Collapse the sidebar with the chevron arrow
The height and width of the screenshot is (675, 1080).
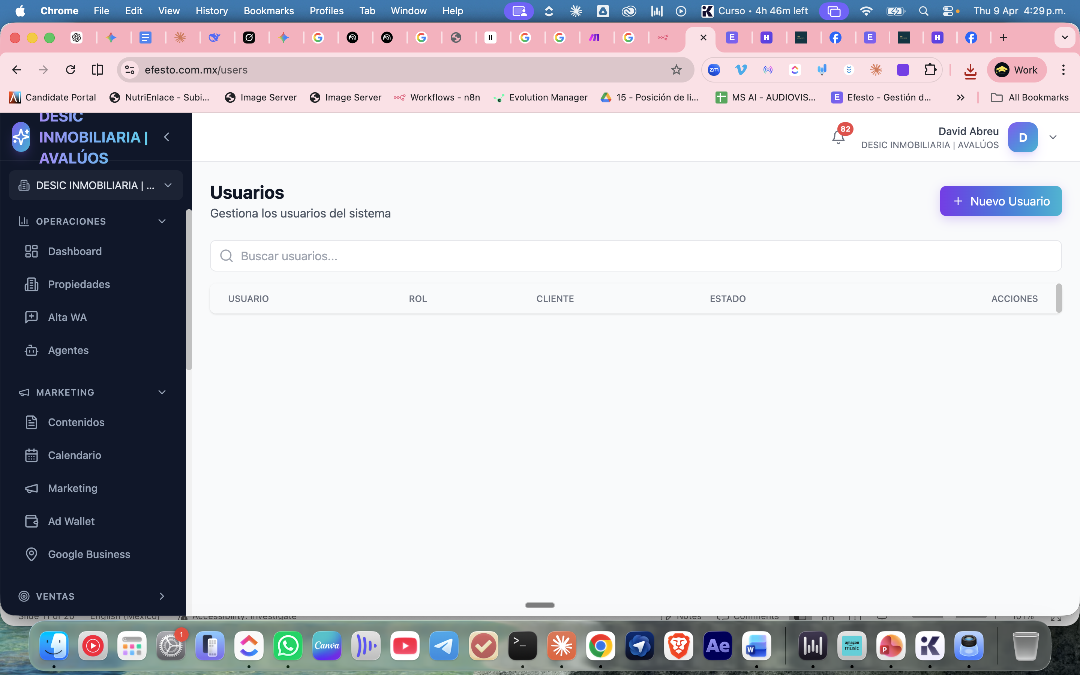[x=167, y=137]
